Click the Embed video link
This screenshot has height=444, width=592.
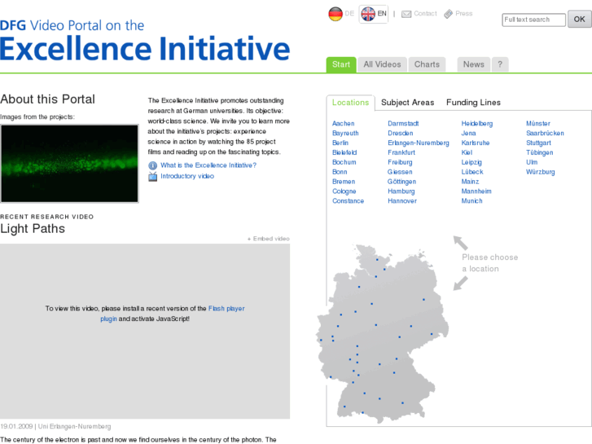269,239
